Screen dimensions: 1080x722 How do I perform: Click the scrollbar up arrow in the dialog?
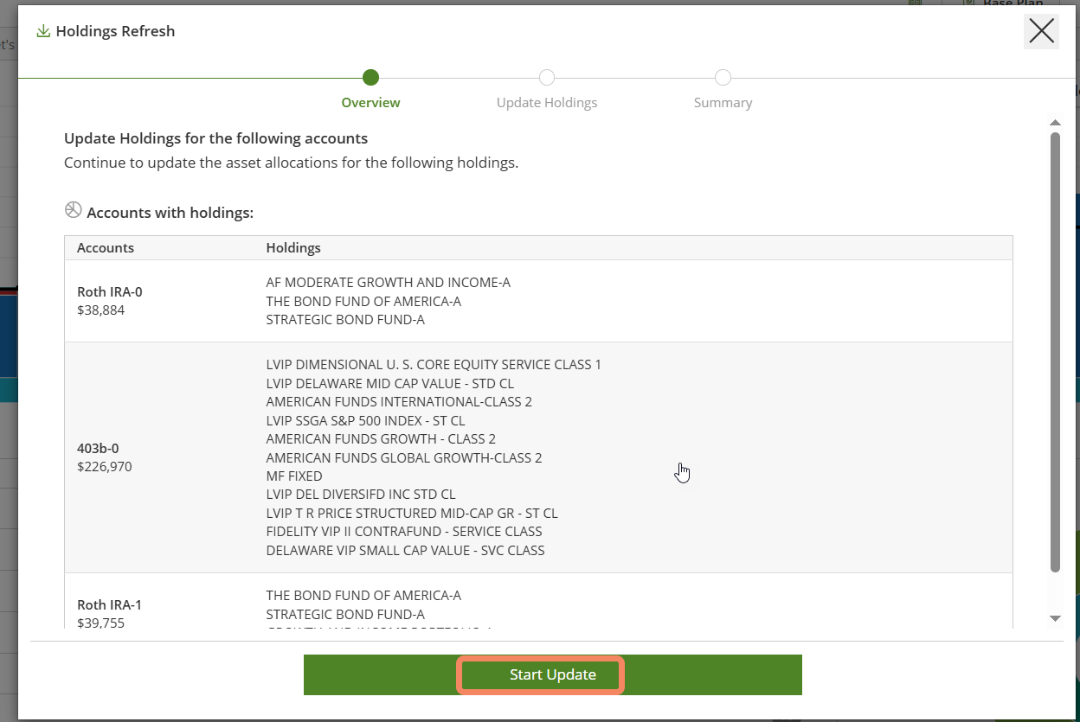tap(1055, 123)
